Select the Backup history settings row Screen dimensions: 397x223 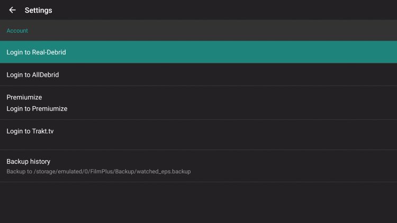coord(198,166)
